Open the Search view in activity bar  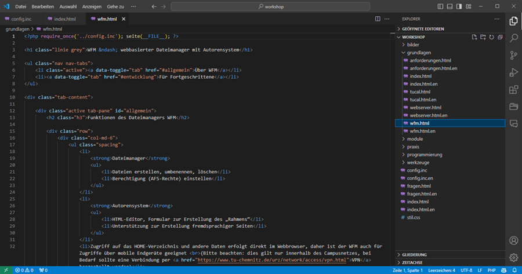[513, 38]
